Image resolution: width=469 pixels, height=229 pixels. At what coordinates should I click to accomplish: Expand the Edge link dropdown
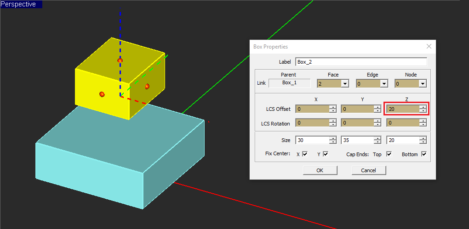click(383, 84)
